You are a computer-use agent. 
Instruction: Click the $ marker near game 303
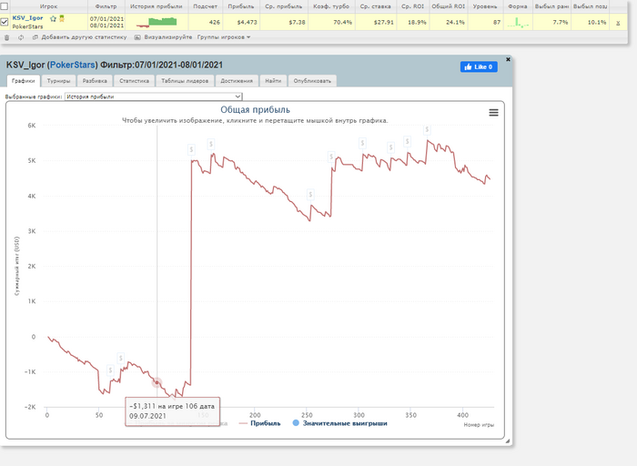click(362, 143)
